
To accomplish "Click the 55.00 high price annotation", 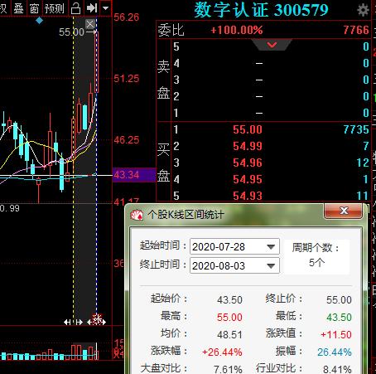I will [x=71, y=32].
